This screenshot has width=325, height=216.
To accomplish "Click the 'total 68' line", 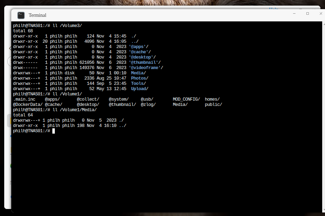I will coord(23,31).
